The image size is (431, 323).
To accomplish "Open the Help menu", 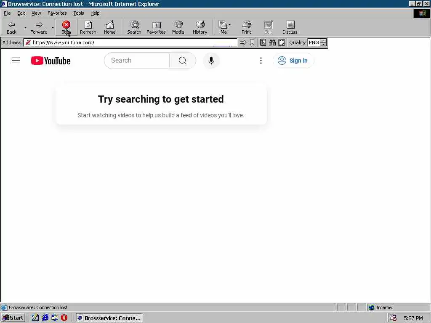I will [95, 13].
